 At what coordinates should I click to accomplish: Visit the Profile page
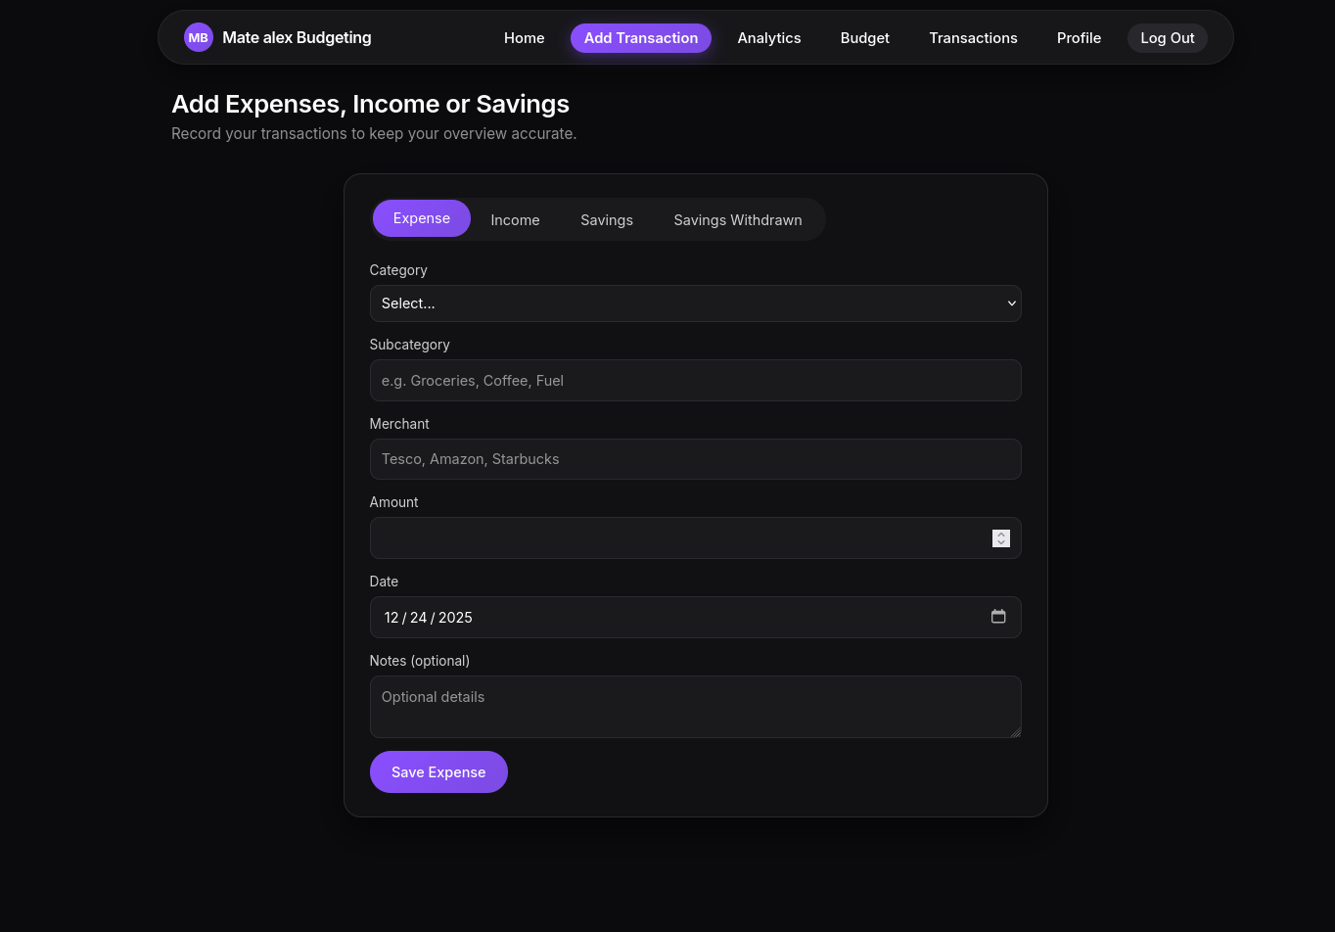coord(1079,38)
